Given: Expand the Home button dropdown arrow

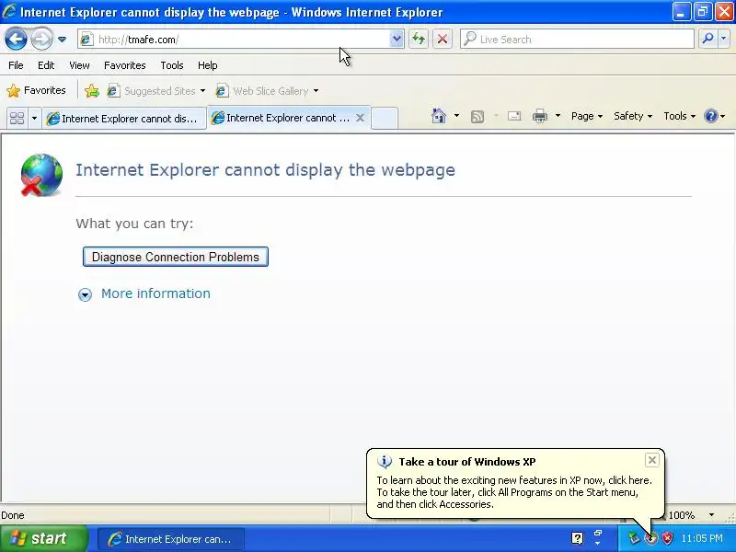Looking at the screenshot, I should pyautogui.click(x=456, y=116).
